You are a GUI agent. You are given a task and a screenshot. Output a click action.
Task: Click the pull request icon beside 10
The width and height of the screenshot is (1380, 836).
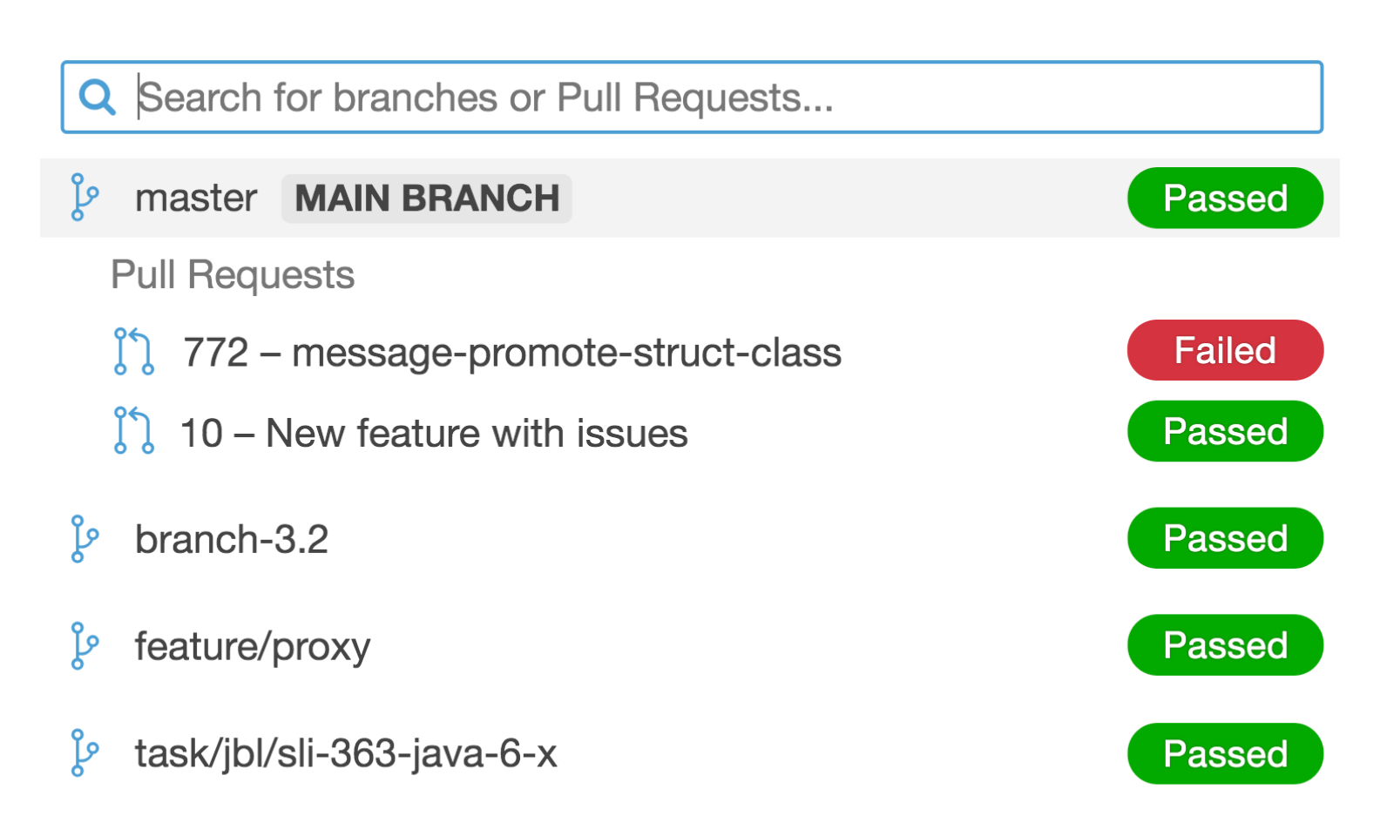point(133,432)
